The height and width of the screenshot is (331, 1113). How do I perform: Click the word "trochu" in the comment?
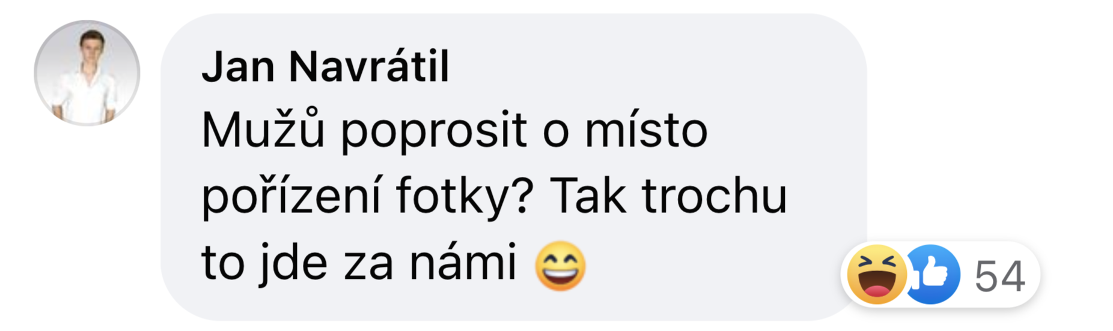715,195
